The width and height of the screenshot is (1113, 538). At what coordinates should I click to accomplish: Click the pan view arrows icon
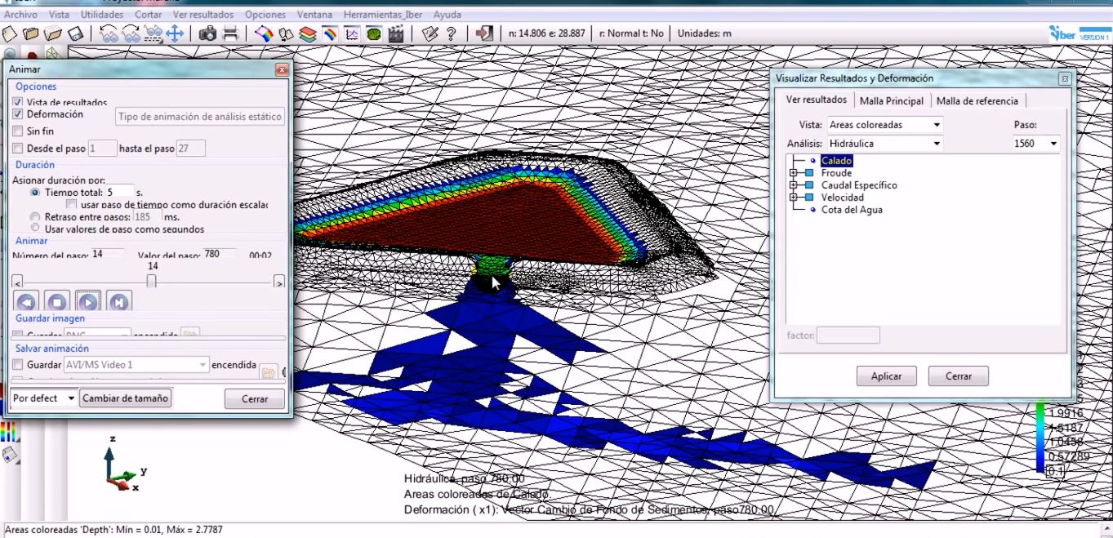tap(175, 33)
